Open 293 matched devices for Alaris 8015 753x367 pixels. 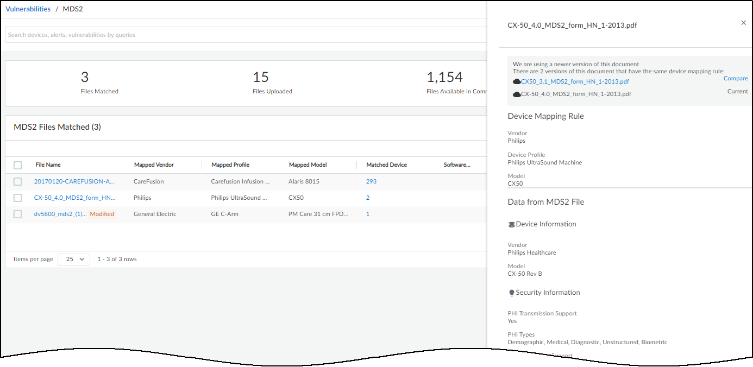[x=371, y=181]
